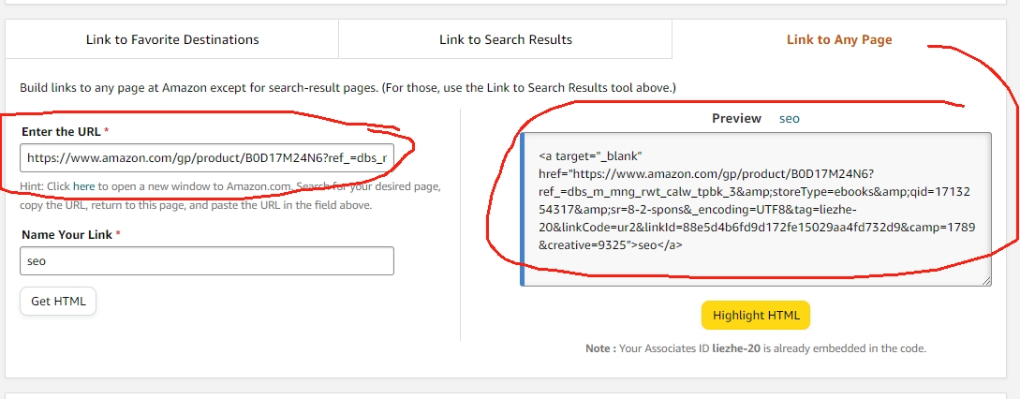Click the Preview heading text
This screenshot has width=1020, height=399.
[736, 118]
